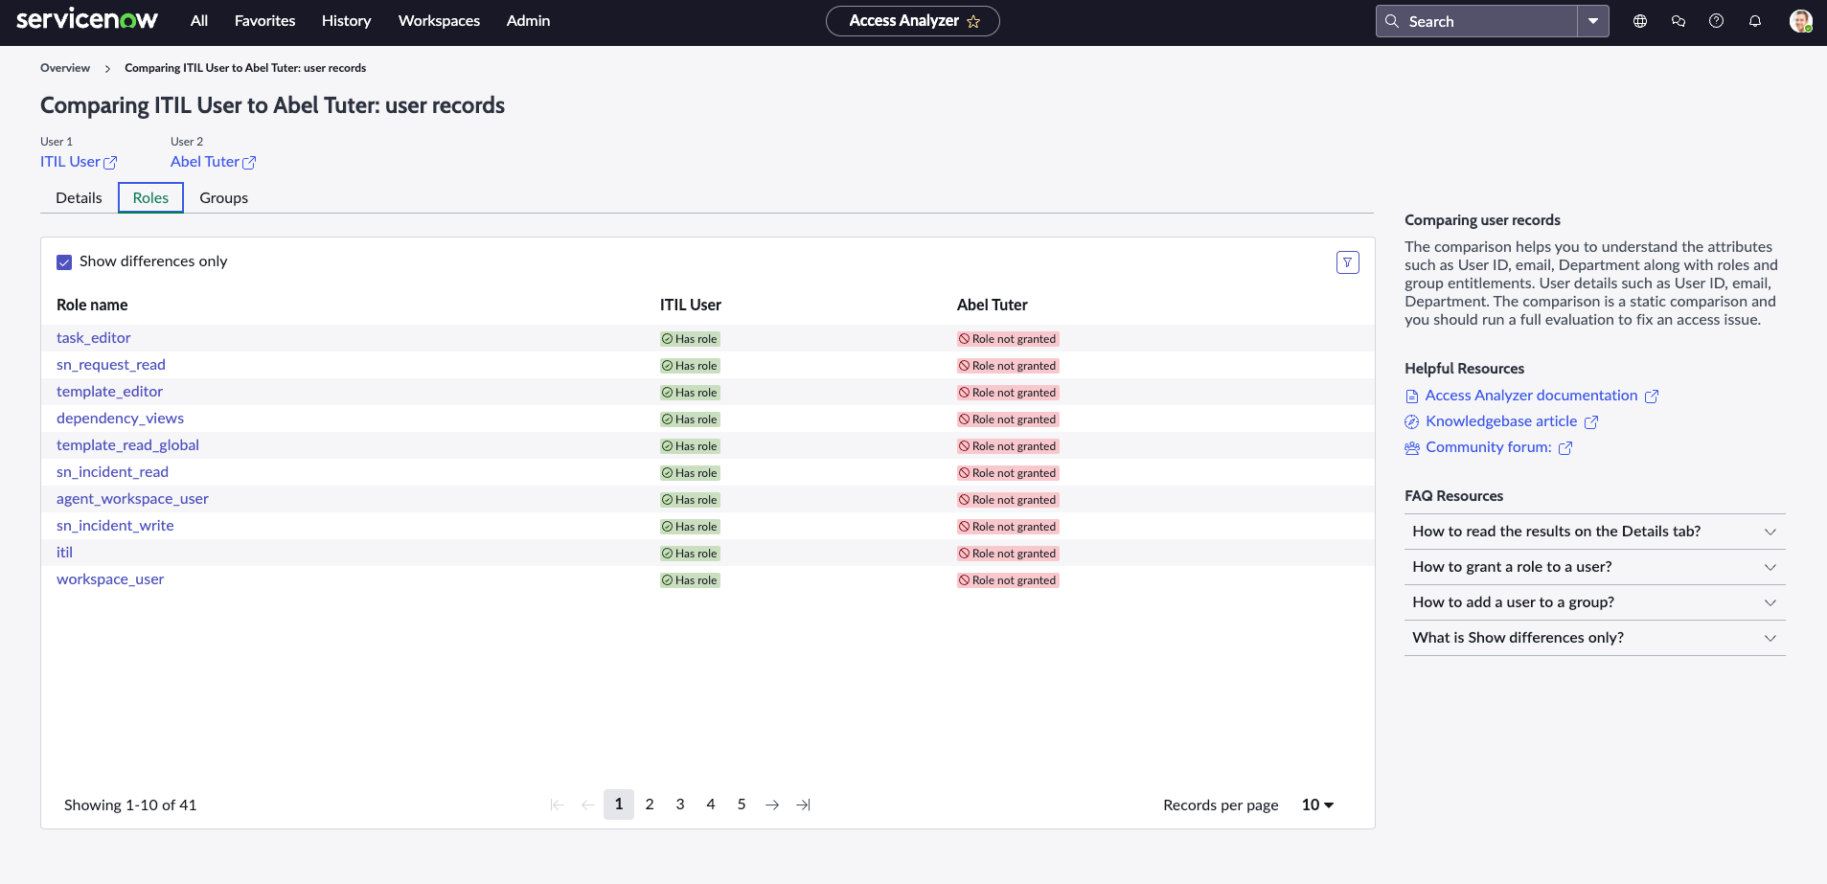Open the Favorites menu

264,21
